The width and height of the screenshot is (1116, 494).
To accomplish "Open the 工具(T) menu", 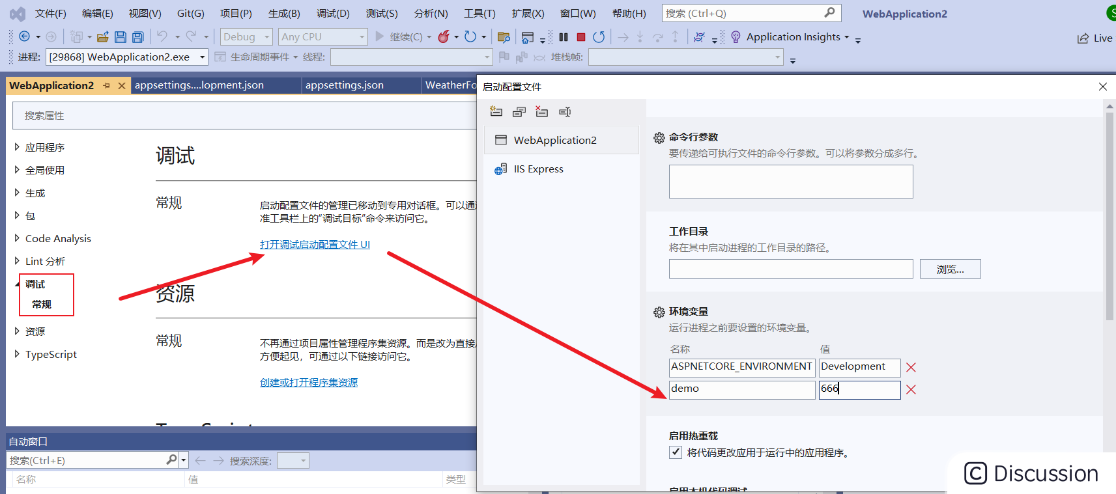I will pyautogui.click(x=479, y=14).
